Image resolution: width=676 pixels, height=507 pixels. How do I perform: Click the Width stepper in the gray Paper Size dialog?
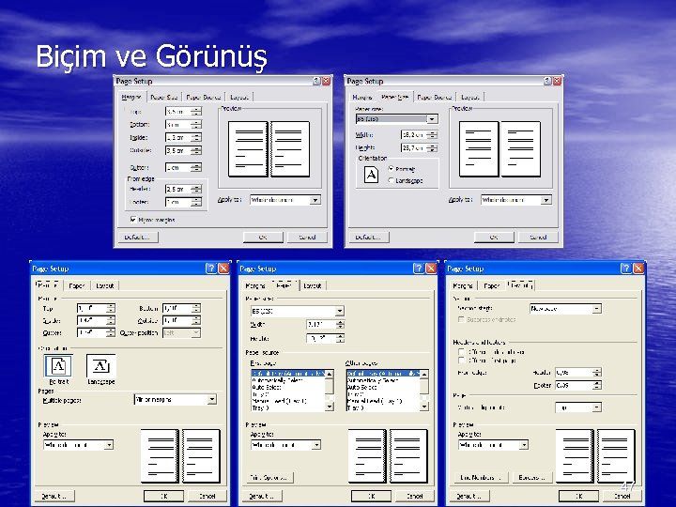432,135
